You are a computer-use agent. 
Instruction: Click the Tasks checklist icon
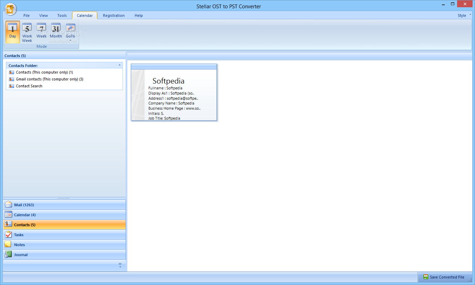coord(9,234)
